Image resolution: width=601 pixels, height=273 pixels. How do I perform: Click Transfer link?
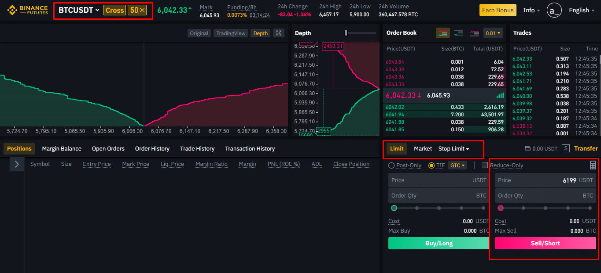pyautogui.click(x=586, y=149)
